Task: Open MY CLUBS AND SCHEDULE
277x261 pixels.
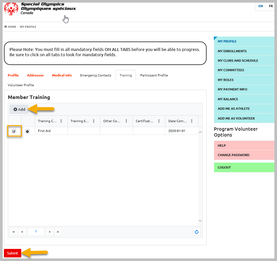Action: [x=244, y=61]
